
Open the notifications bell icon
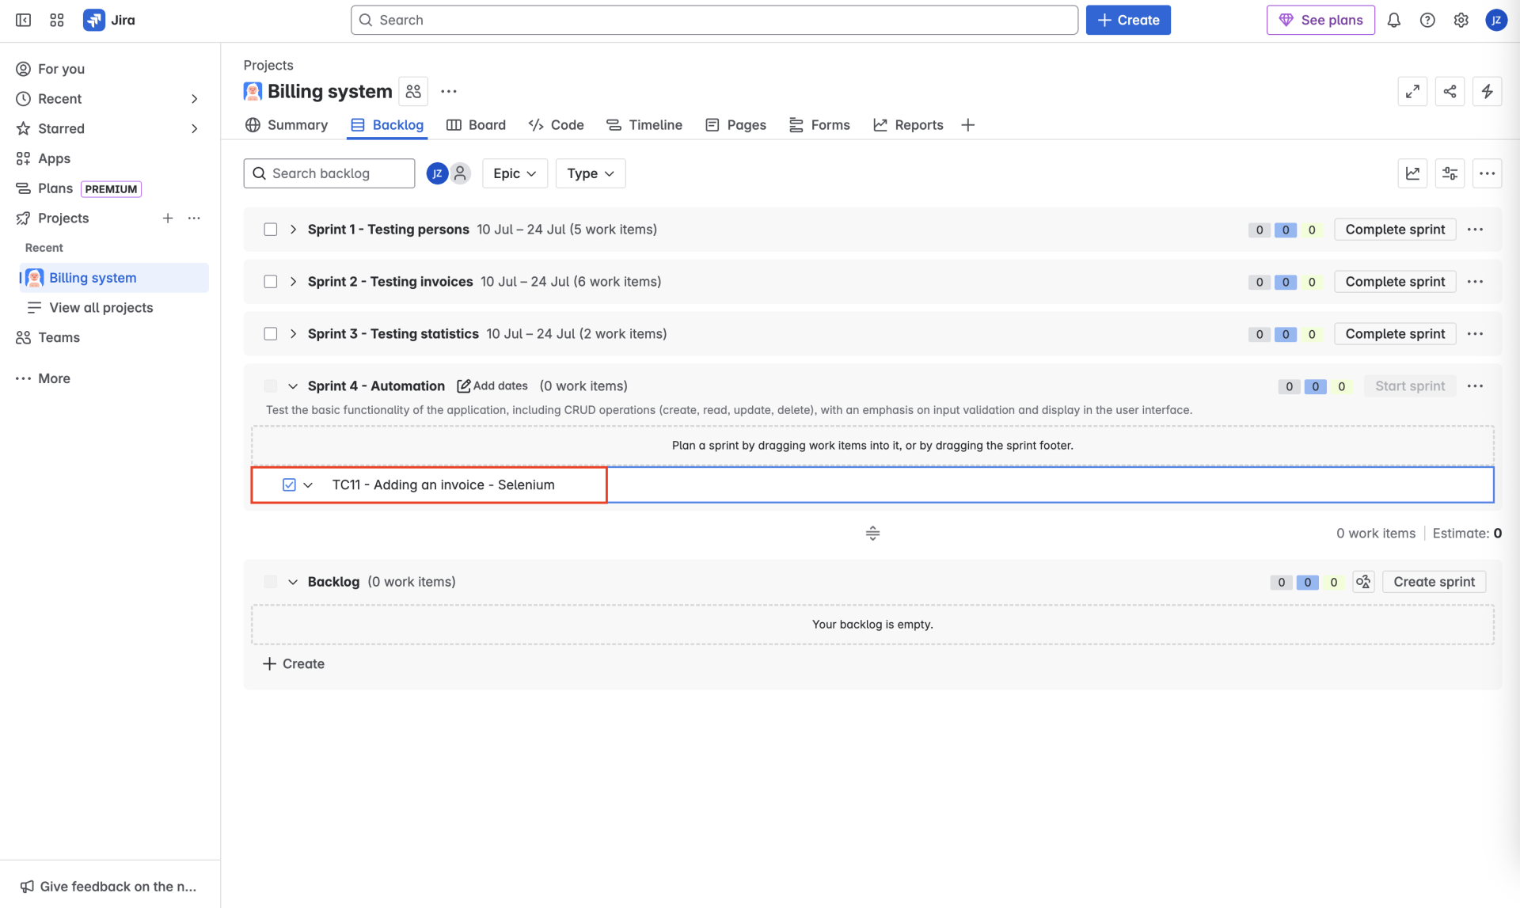click(1393, 20)
